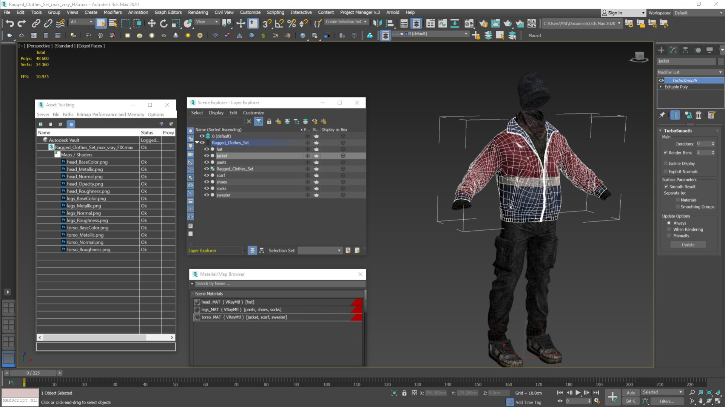Click the Refresh icon in Asset Tracking
725x407 pixels.
click(x=41, y=124)
